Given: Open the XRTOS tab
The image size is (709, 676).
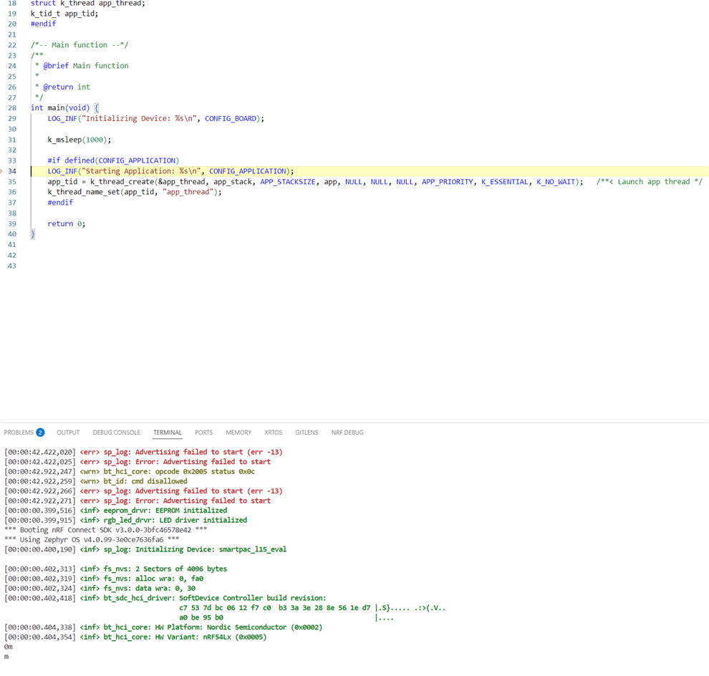Looking at the screenshot, I should [273, 433].
